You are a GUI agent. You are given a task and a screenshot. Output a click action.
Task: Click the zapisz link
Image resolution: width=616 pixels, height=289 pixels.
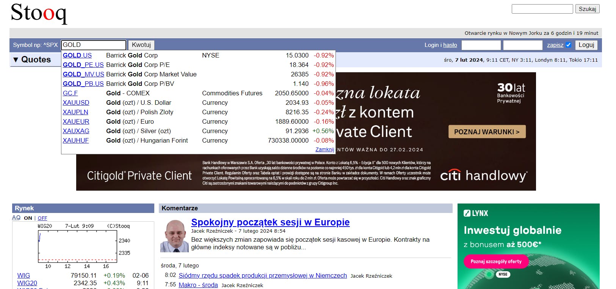tap(555, 45)
